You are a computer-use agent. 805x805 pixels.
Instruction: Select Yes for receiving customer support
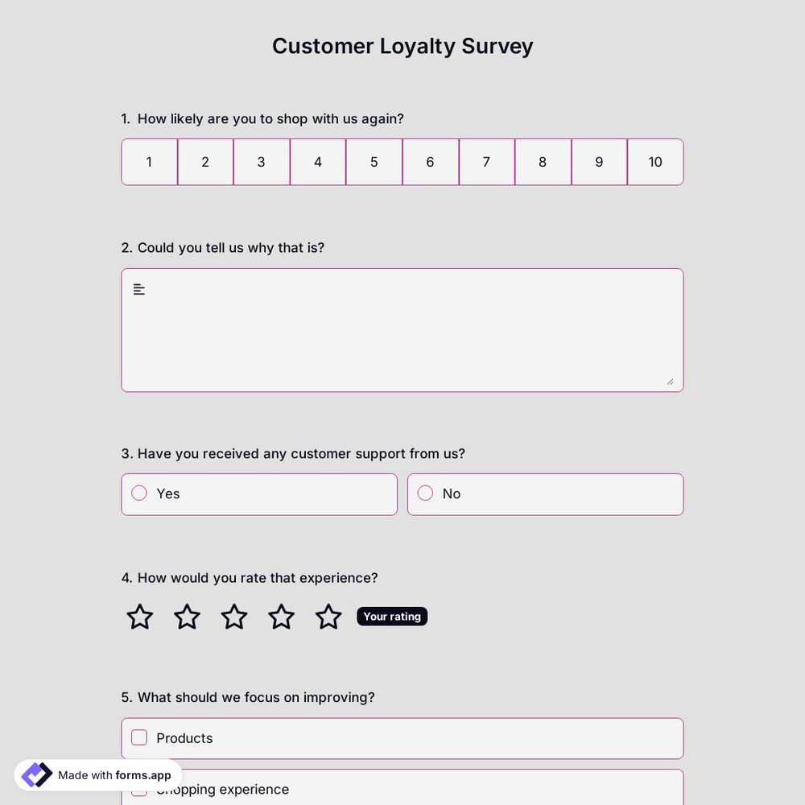coord(139,493)
